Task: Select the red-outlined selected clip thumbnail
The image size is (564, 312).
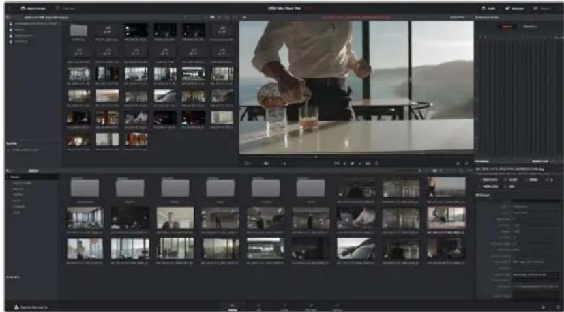Action: pos(446,218)
